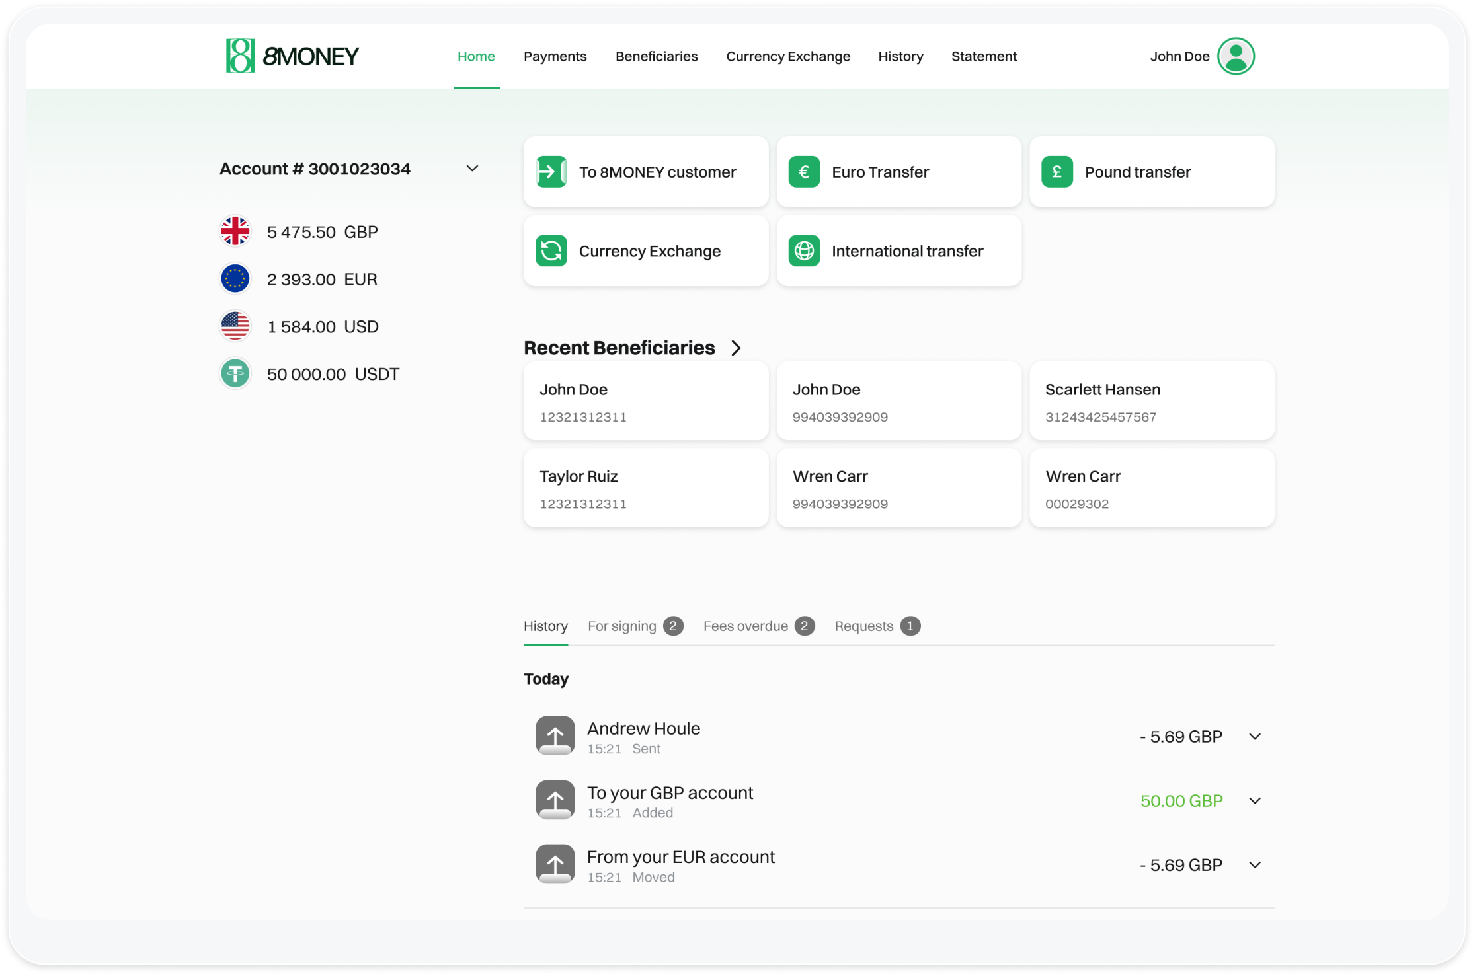This screenshot has height=976, width=1475.
Task: Select beneficiary Scarlett Hansen card
Action: (1152, 401)
